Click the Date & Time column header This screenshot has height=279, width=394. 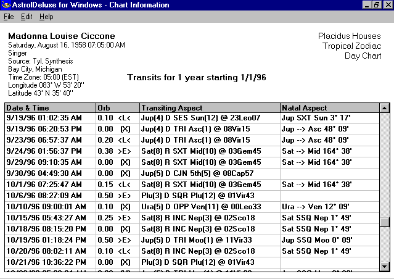50,108
